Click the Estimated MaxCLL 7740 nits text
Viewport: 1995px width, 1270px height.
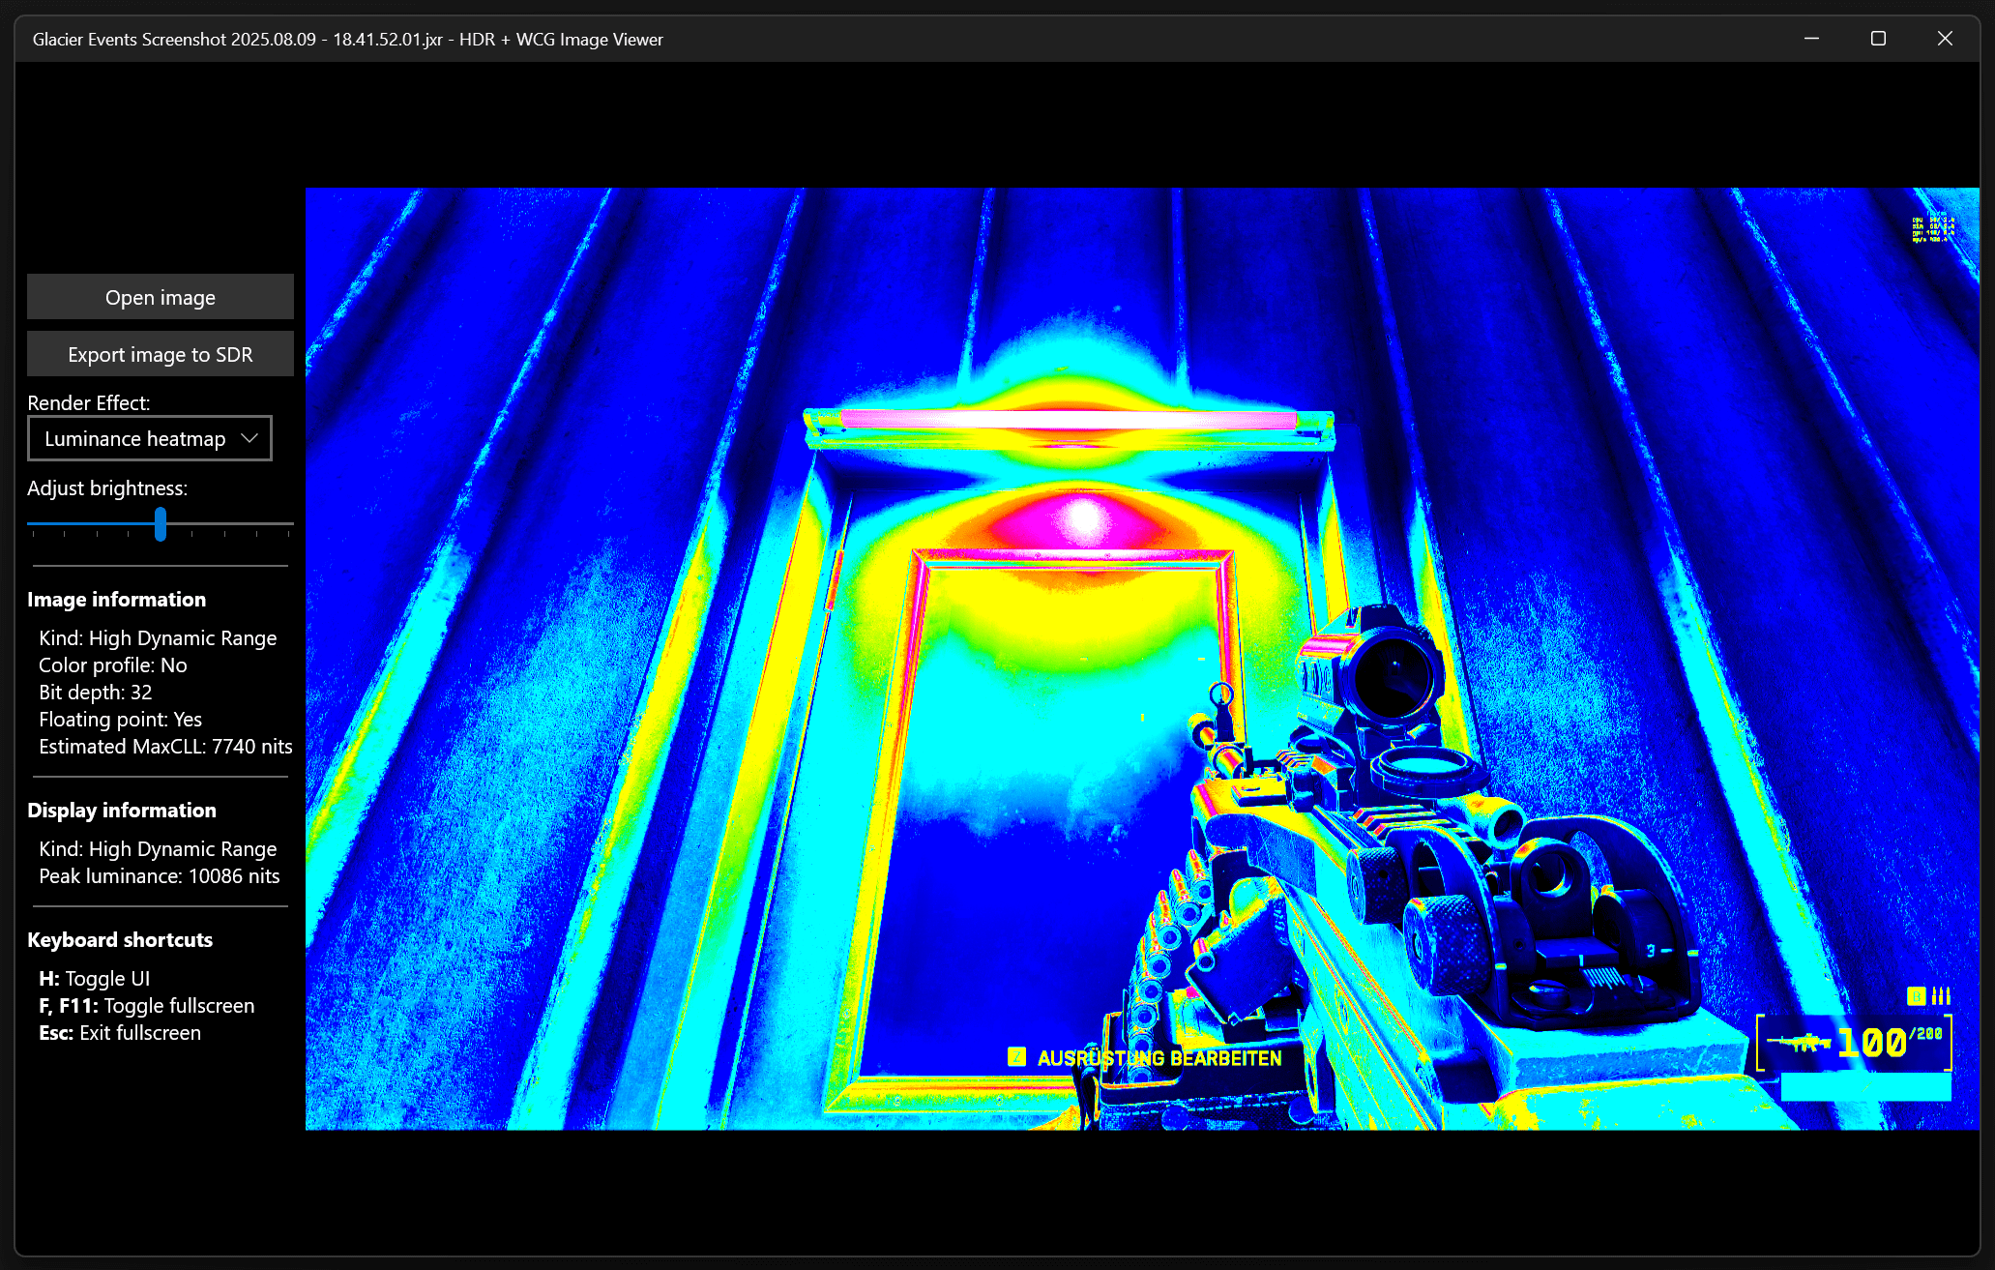165,747
